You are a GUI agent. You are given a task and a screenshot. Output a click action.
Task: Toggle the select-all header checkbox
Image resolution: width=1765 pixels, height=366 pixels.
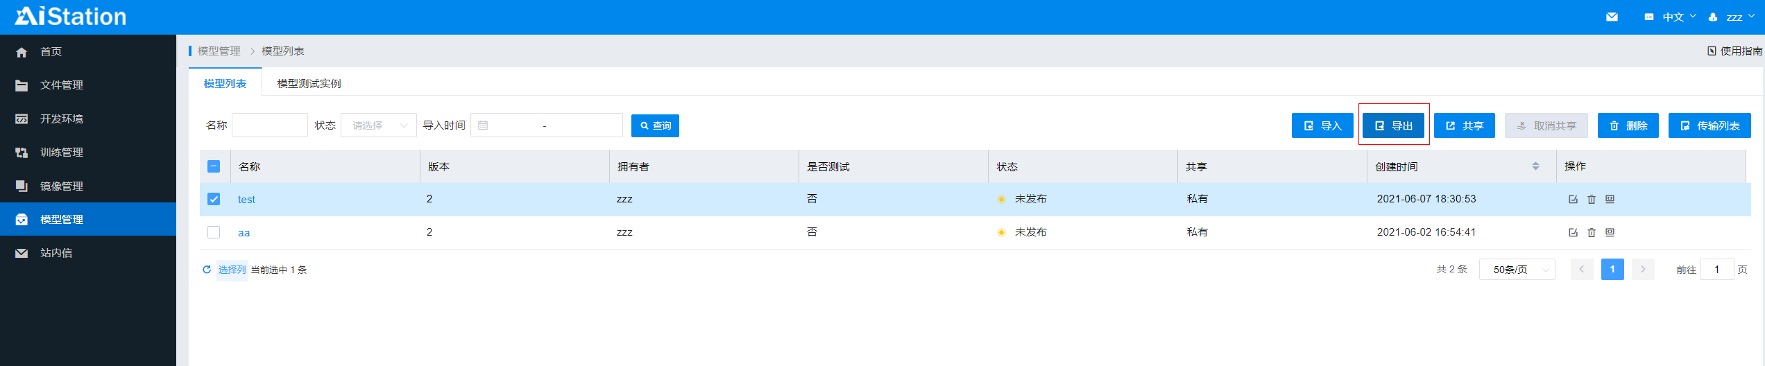(214, 166)
